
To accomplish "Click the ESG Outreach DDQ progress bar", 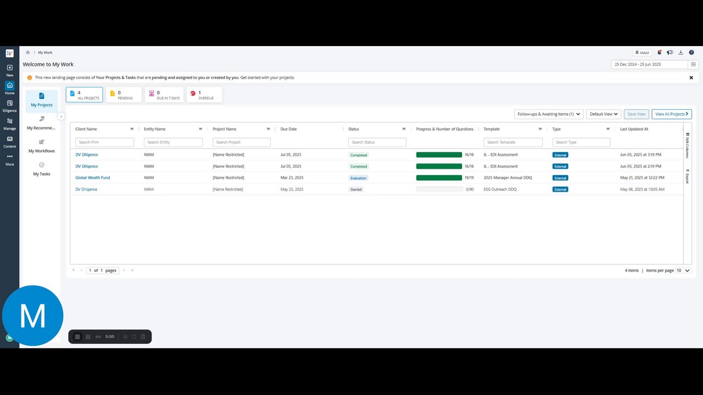I will coord(439,189).
